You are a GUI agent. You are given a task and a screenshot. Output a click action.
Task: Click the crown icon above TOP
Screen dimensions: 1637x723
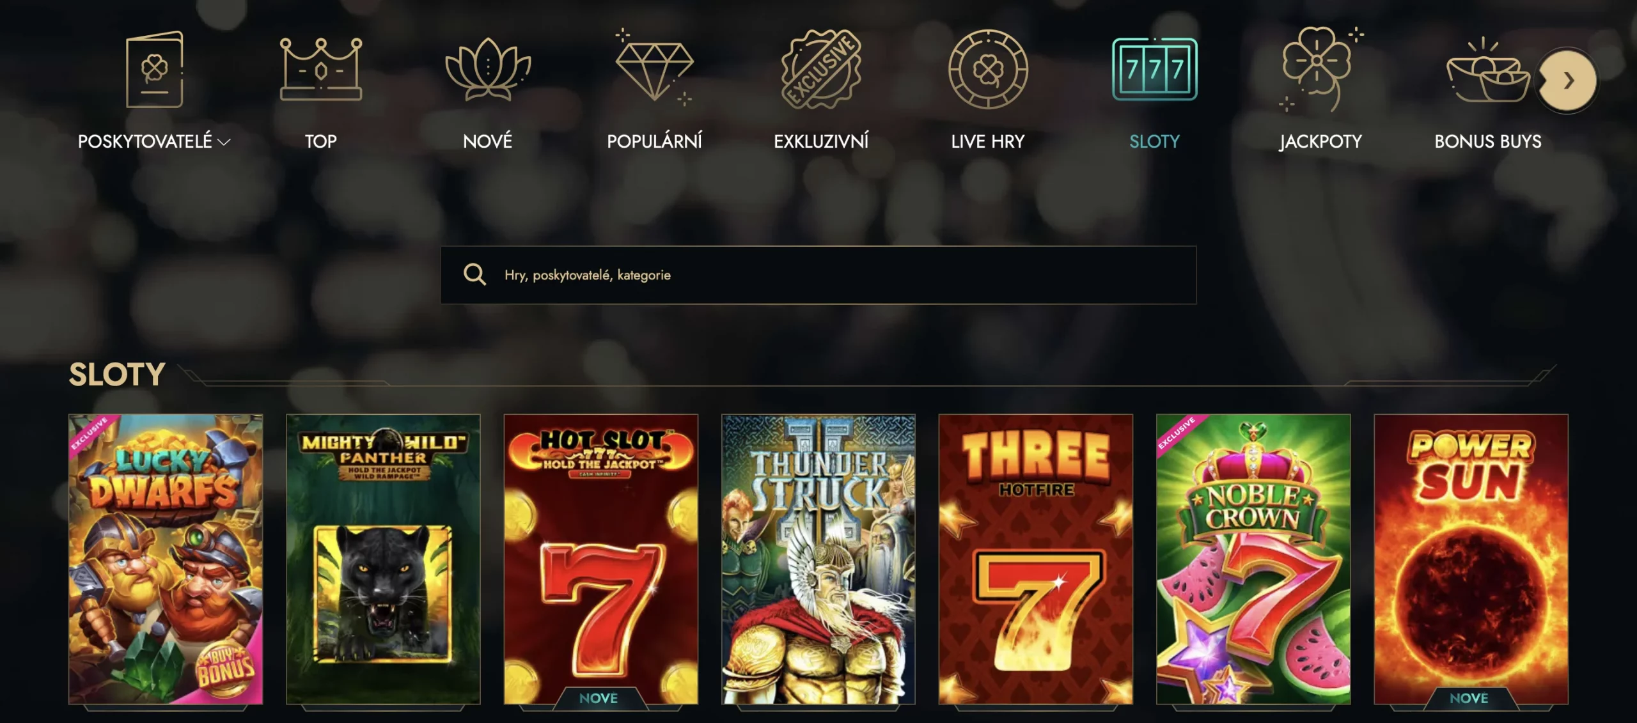click(321, 69)
